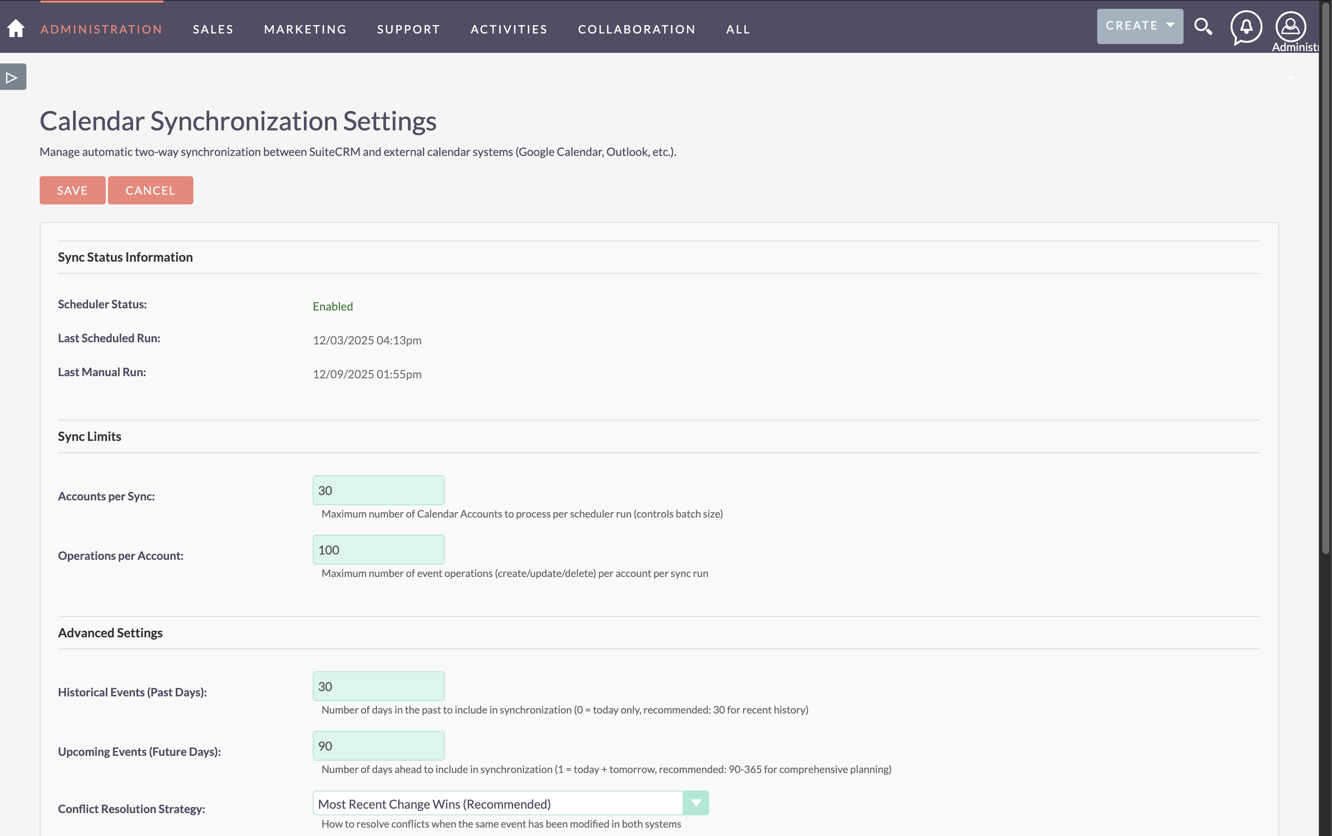Image resolution: width=1332 pixels, height=836 pixels.
Task: Focus the Accounts per Sync field
Action: (378, 490)
